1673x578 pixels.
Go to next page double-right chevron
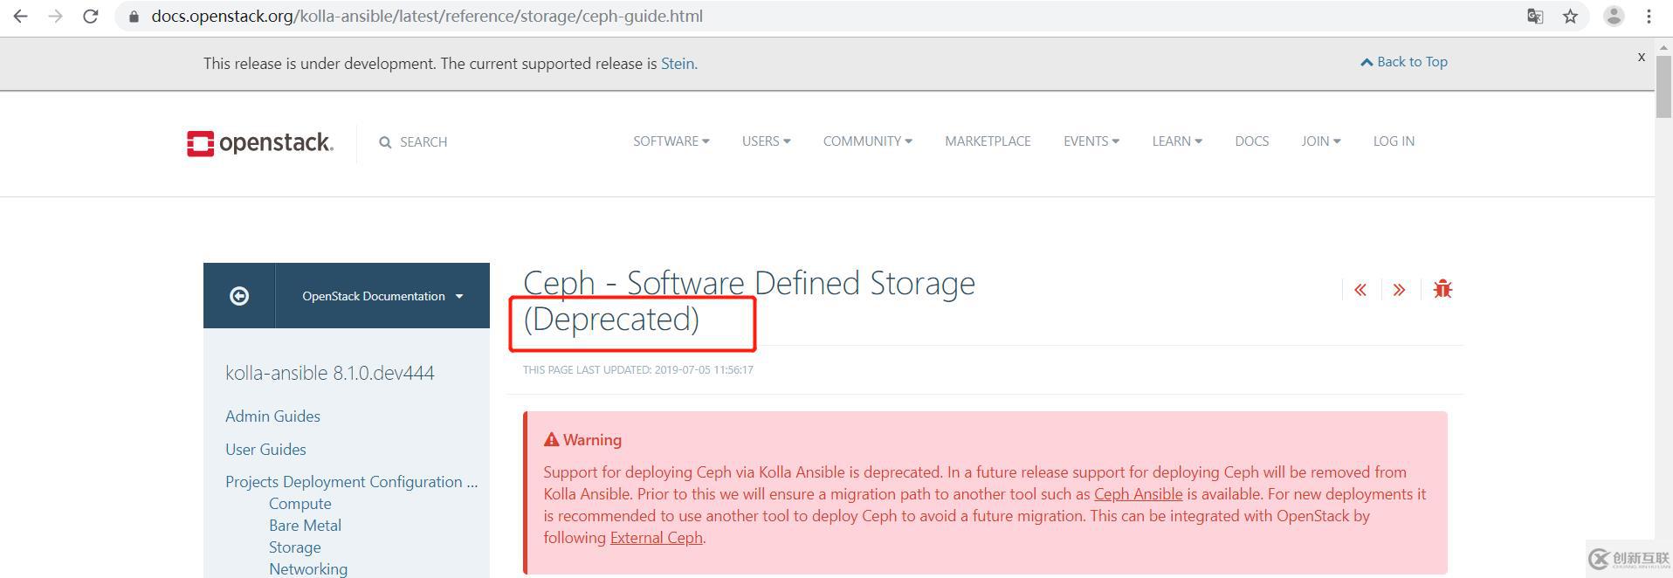point(1400,290)
